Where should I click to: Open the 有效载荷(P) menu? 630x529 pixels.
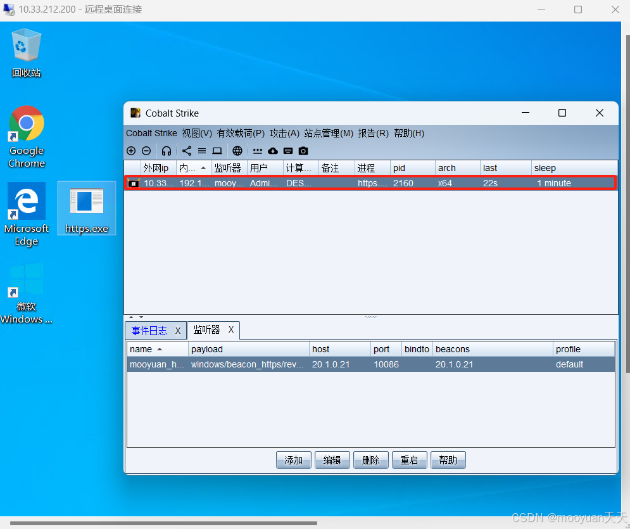point(241,133)
